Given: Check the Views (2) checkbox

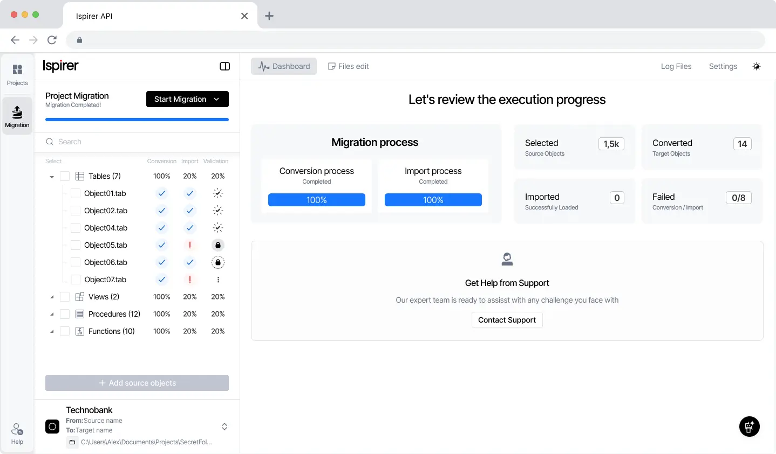Looking at the screenshot, I should 65,297.
